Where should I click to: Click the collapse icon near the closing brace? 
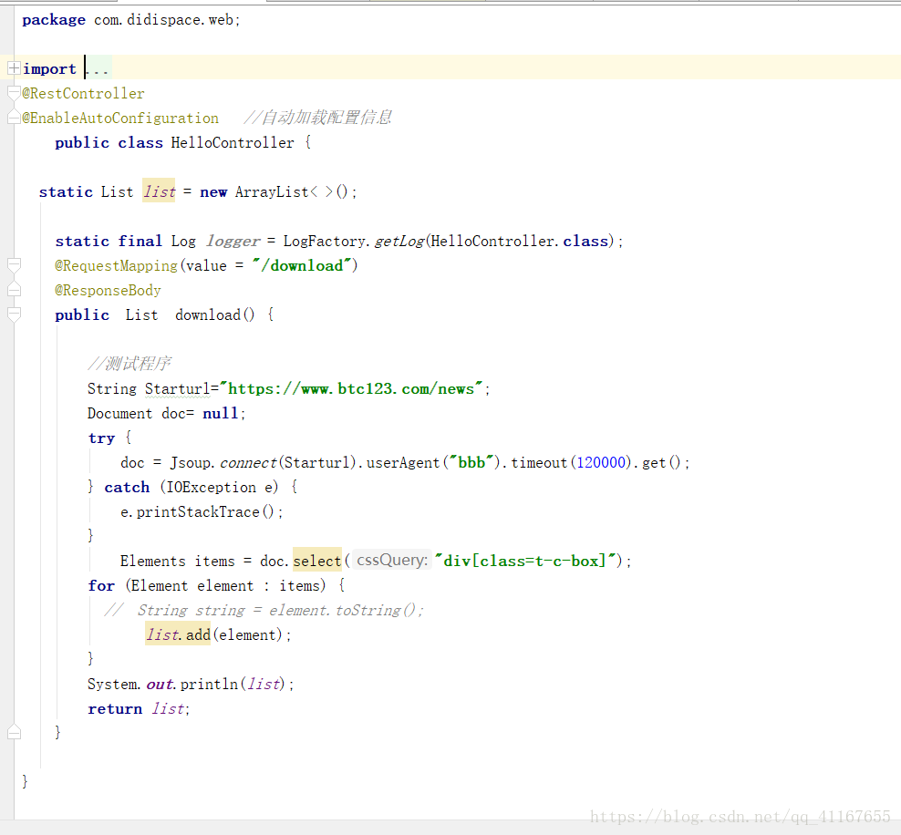point(12,731)
